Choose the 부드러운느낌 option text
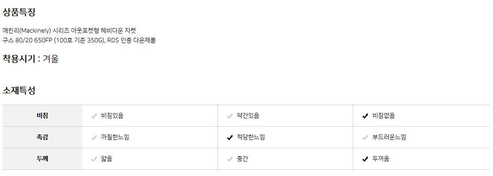Image resolution: width=493 pixels, height=176 pixels. (389, 137)
